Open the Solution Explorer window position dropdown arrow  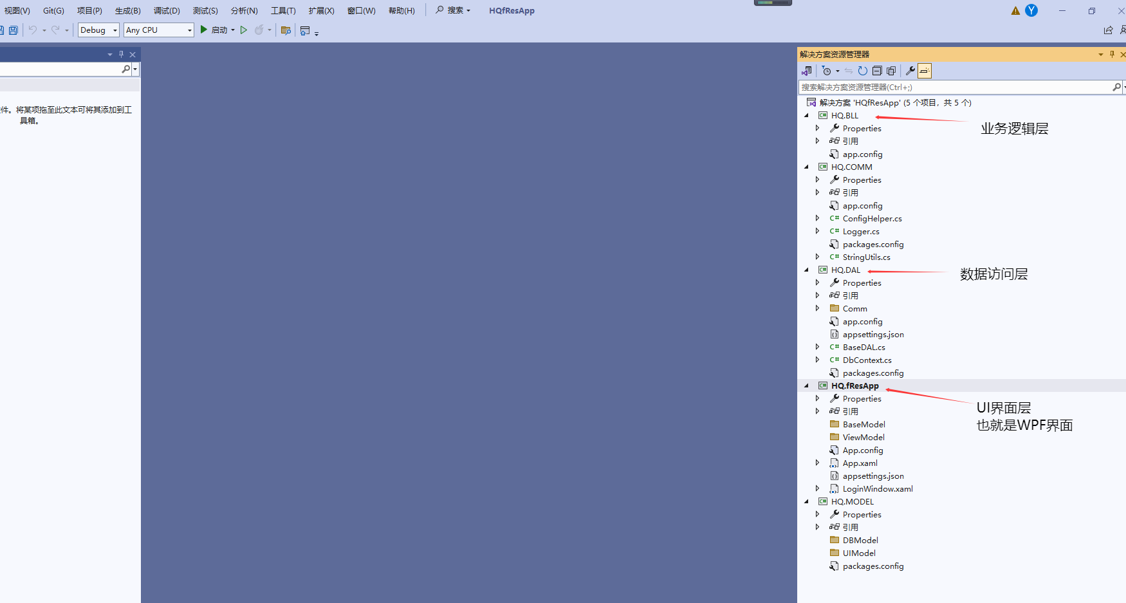point(1101,55)
